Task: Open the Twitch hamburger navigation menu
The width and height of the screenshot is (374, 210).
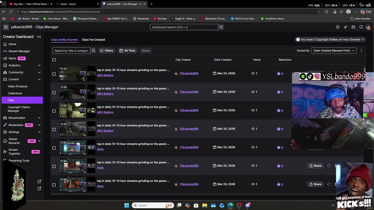Action: [6, 27]
